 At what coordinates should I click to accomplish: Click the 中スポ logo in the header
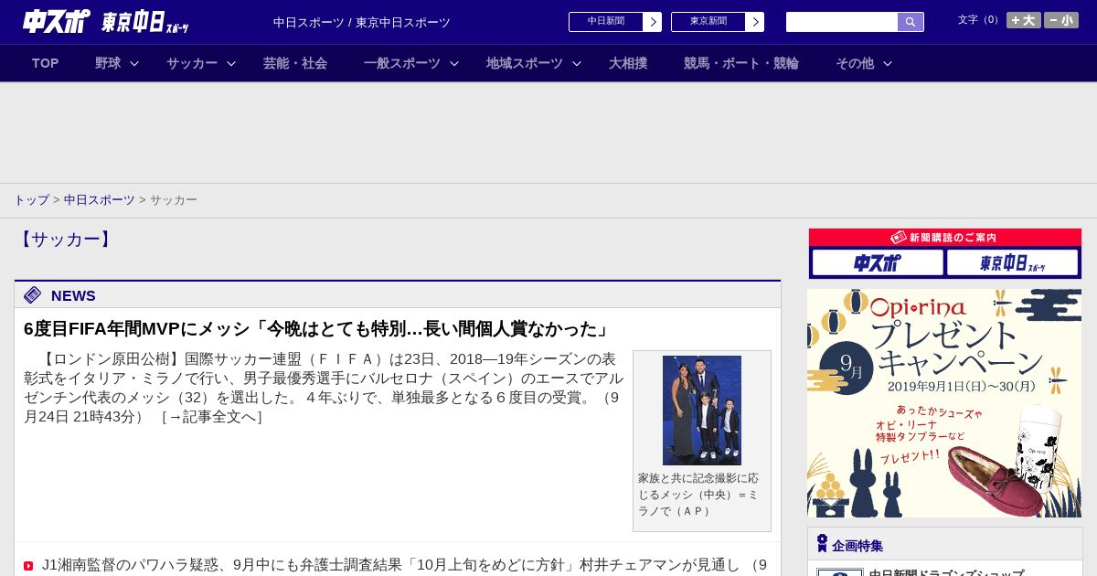[57, 21]
